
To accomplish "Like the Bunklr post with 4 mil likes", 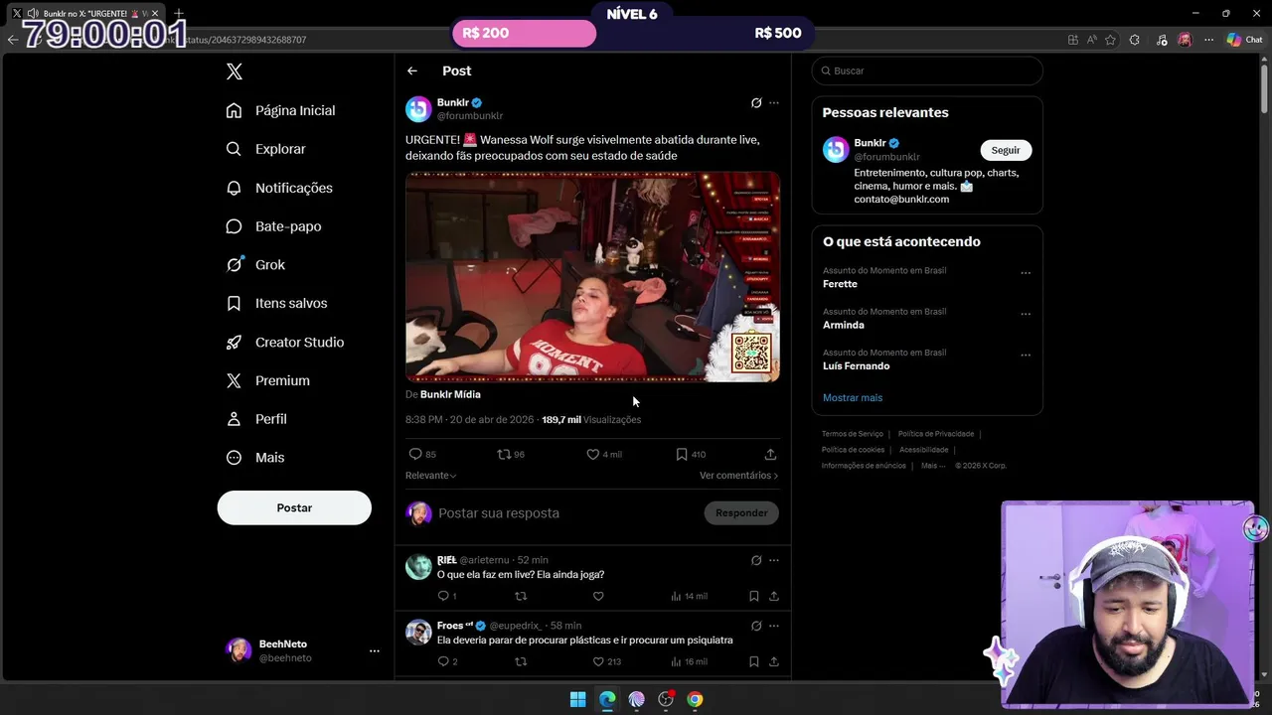I will pyautogui.click(x=604, y=454).
